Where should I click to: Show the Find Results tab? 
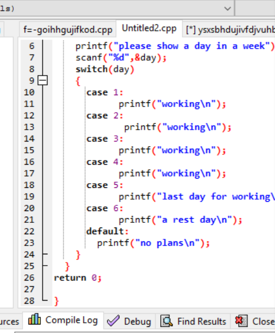[x=193, y=321]
